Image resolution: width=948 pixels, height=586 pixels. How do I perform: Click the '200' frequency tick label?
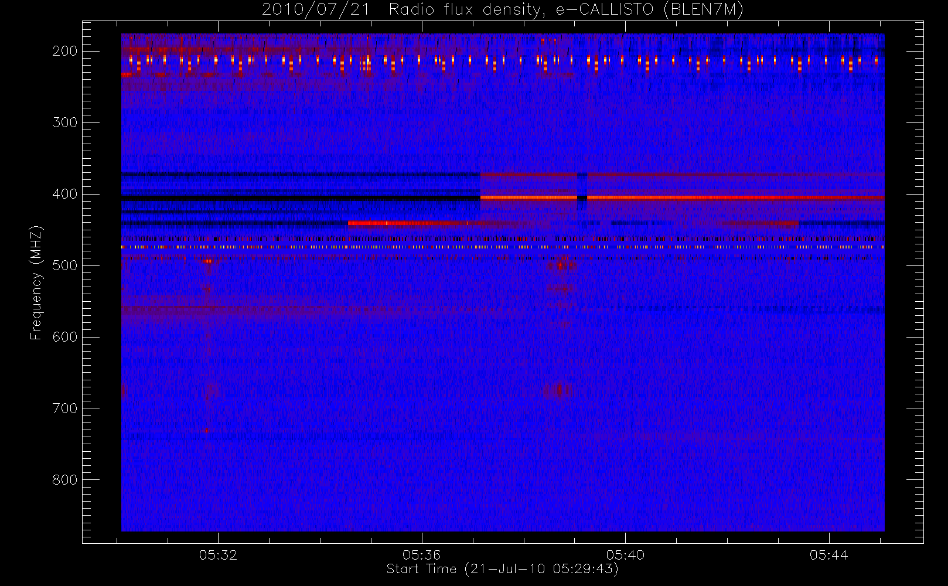click(x=65, y=51)
